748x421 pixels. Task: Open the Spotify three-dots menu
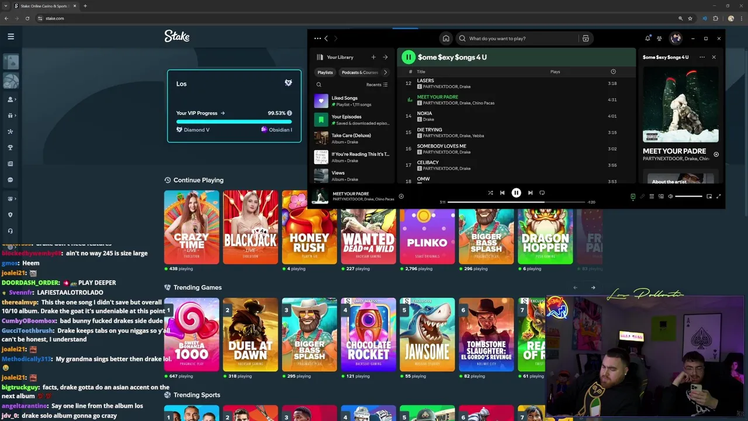(317, 39)
